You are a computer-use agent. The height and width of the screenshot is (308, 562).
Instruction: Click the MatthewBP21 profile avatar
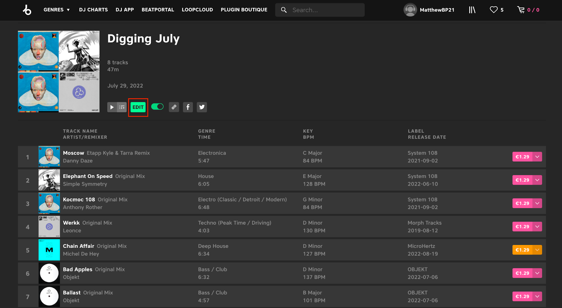(x=410, y=10)
